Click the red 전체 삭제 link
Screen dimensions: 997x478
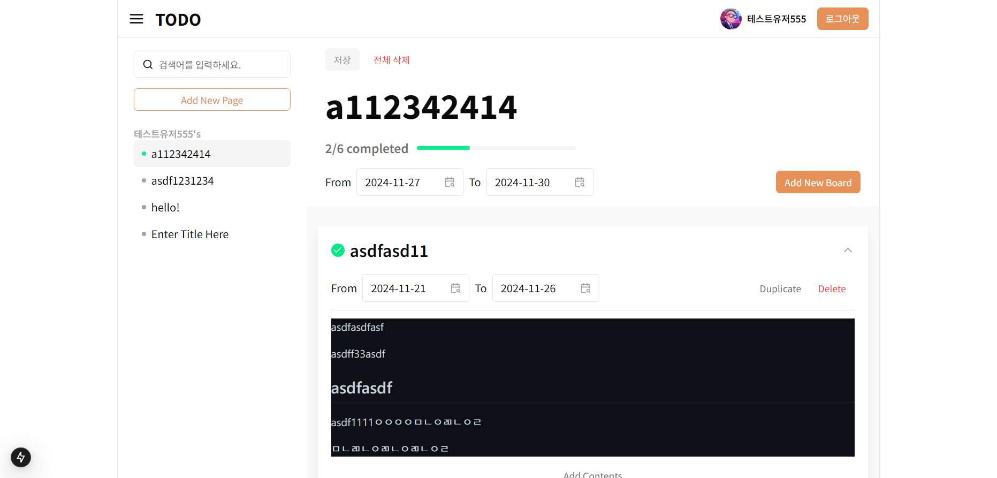pos(392,60)
